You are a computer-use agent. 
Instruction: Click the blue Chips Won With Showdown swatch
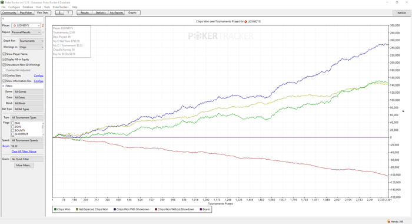115,209
